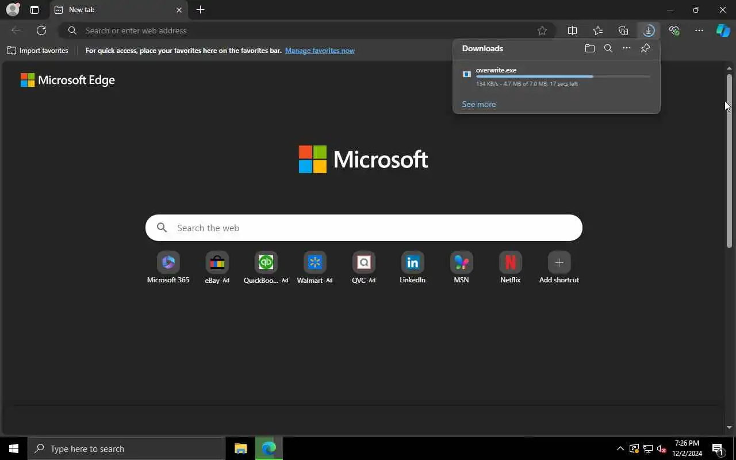Open eBay shortcut tile
736x460 pixels.
[217, 267]
